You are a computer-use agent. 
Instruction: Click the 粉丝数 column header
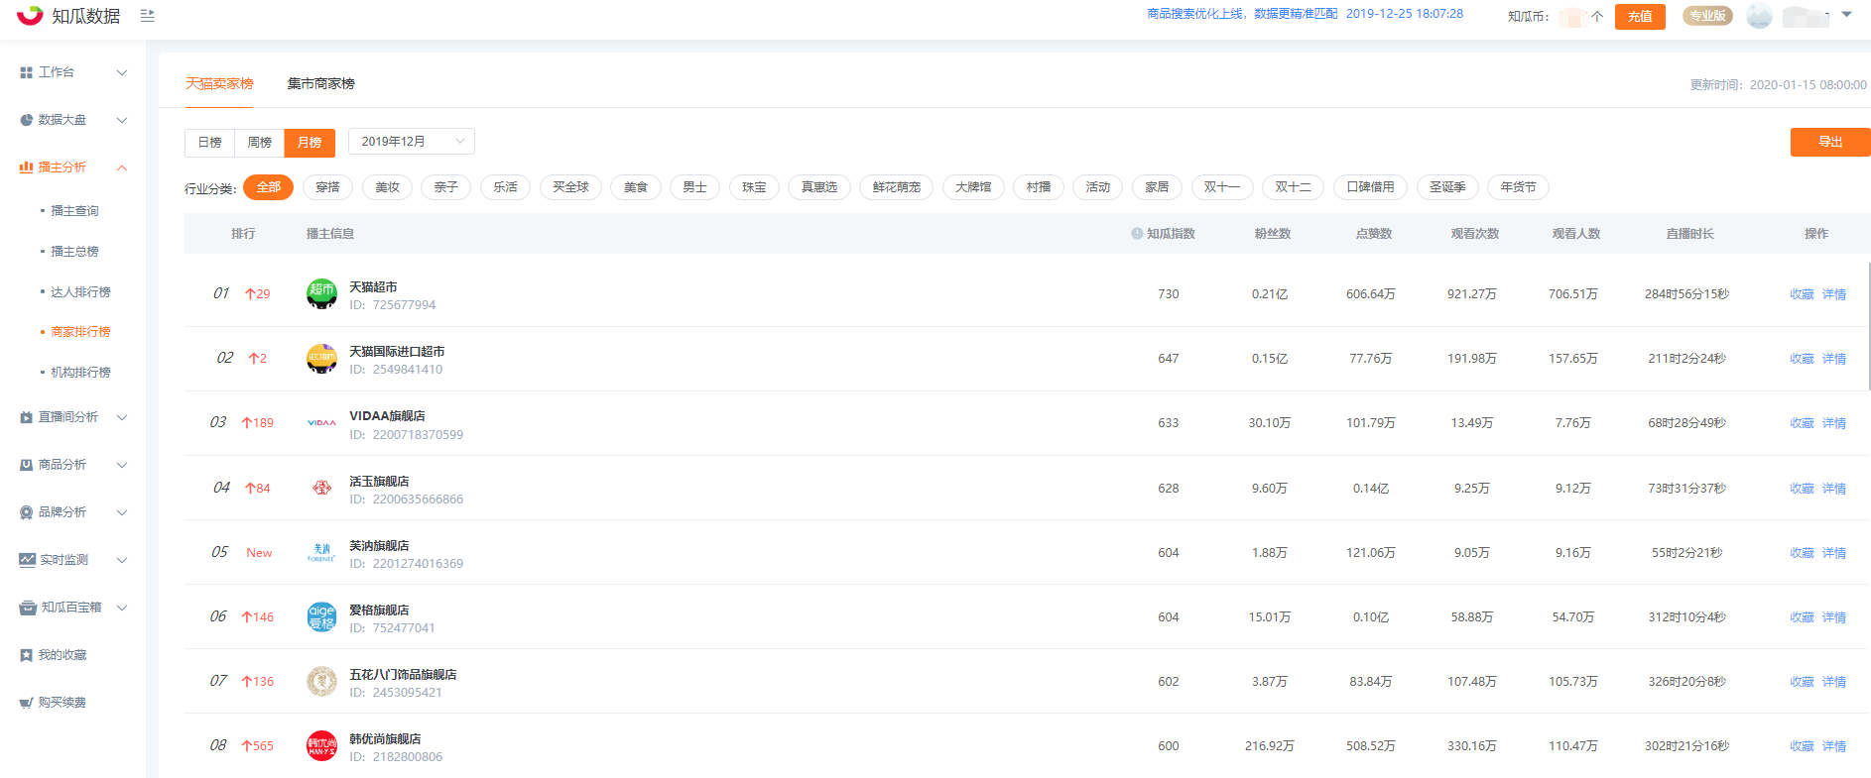(1273, 234)
